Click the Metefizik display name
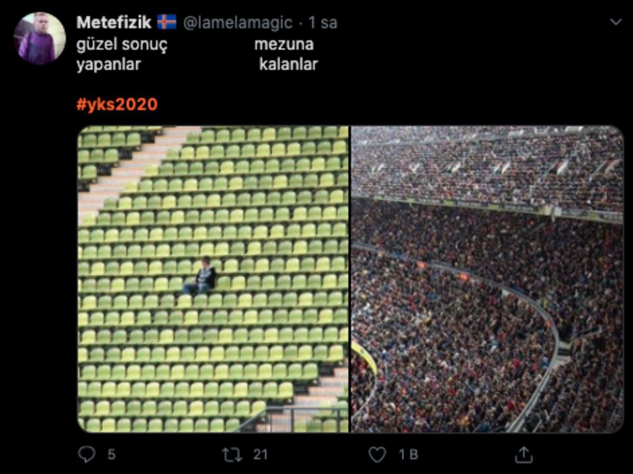The image size is (633, 474). [x=114, y=22]
